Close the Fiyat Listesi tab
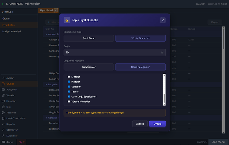The width and height of the screenshot is (229, 145). [x=56, y=11]
